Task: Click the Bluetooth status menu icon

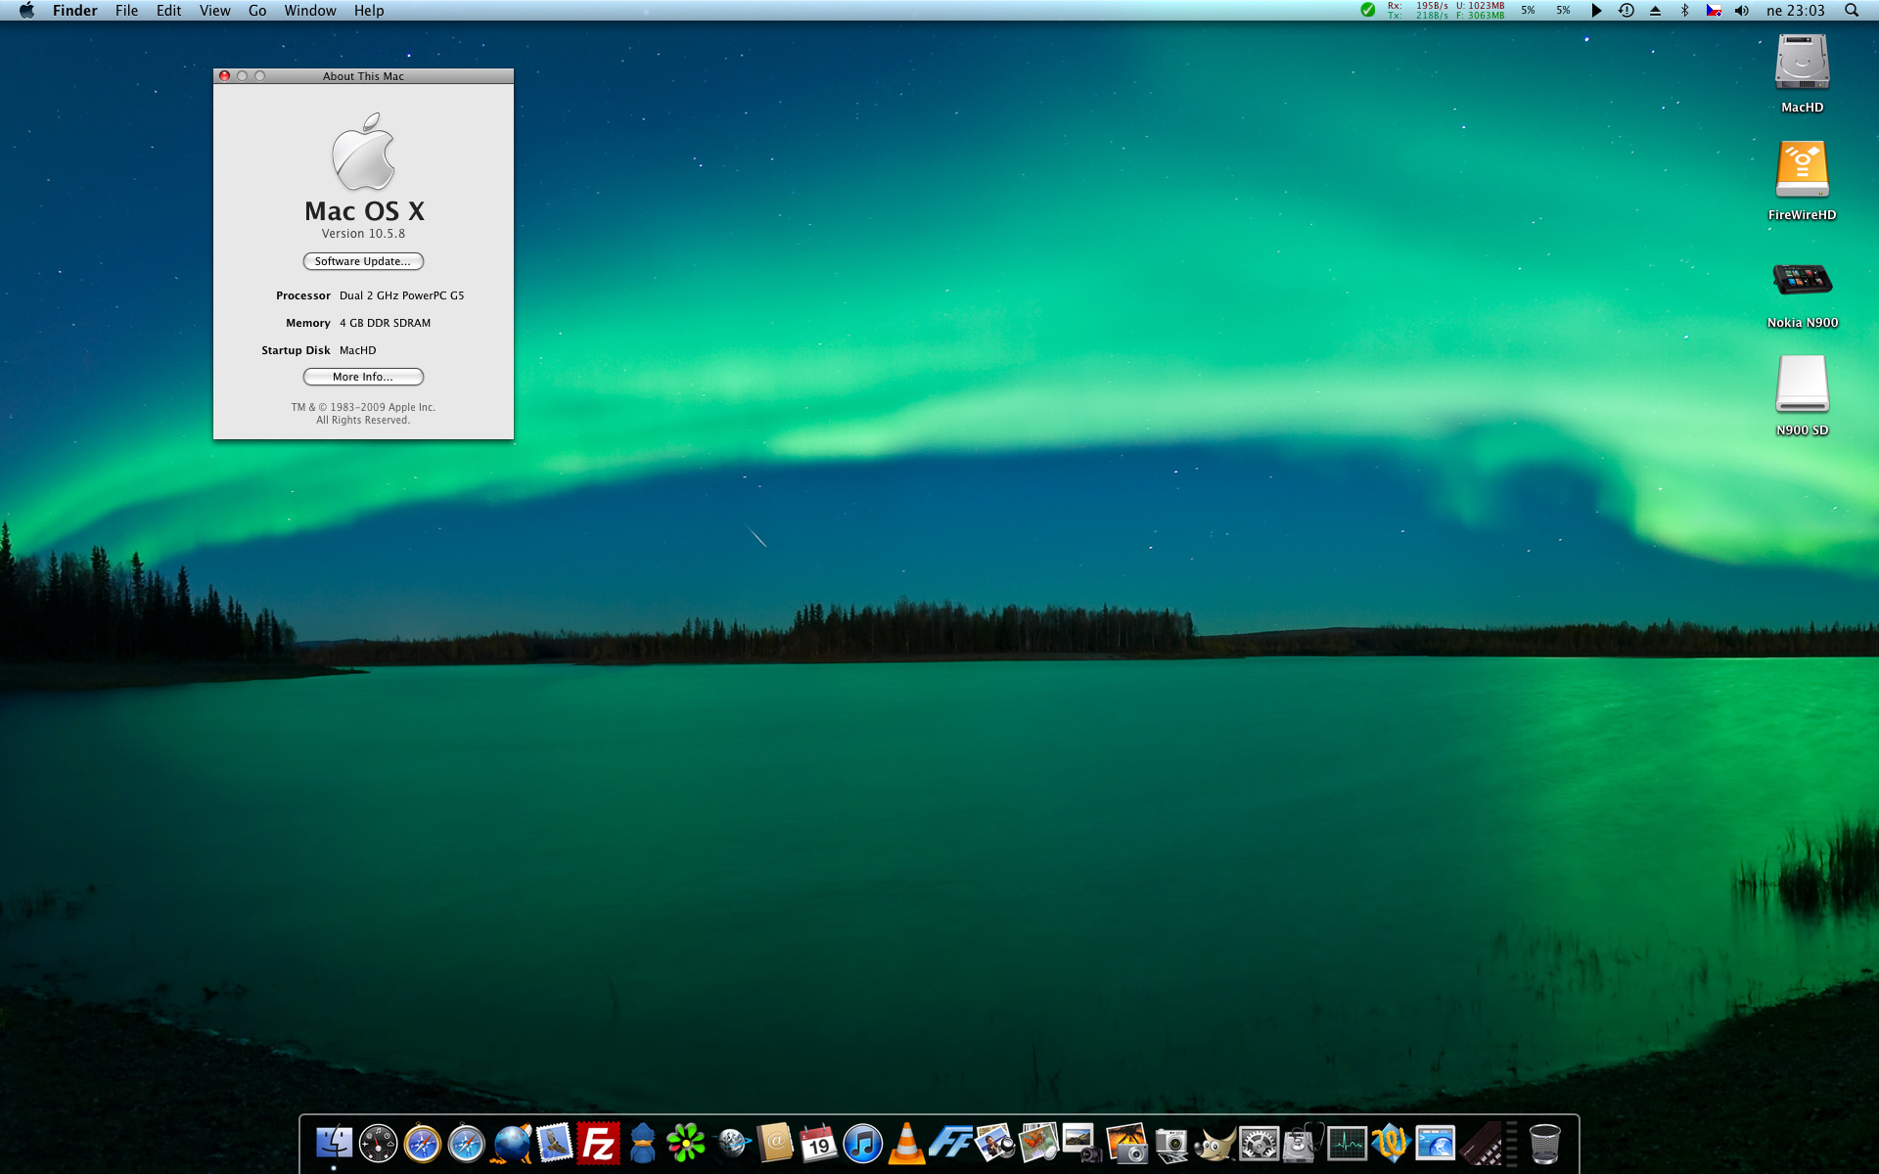Action: click(1684, 11)
